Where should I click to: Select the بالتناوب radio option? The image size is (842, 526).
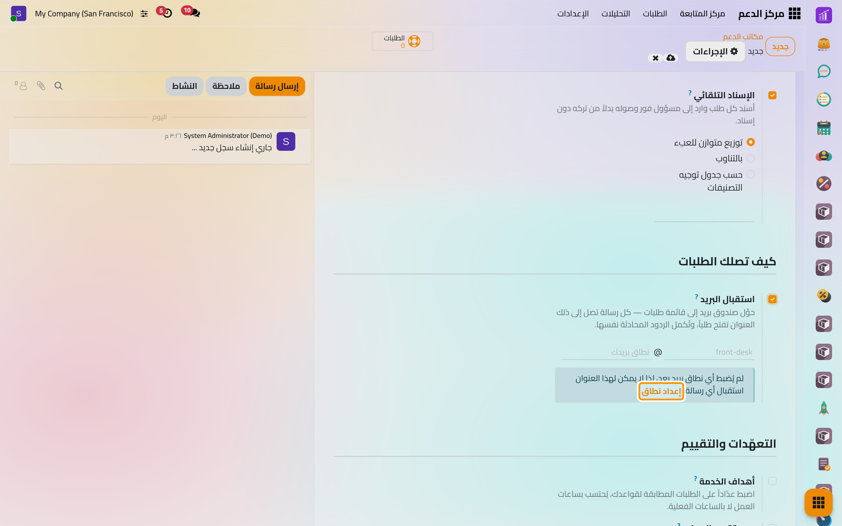750,158
